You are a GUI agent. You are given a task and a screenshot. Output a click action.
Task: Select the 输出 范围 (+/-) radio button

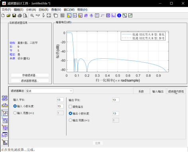pyautogui.click(x=70, y=120)
